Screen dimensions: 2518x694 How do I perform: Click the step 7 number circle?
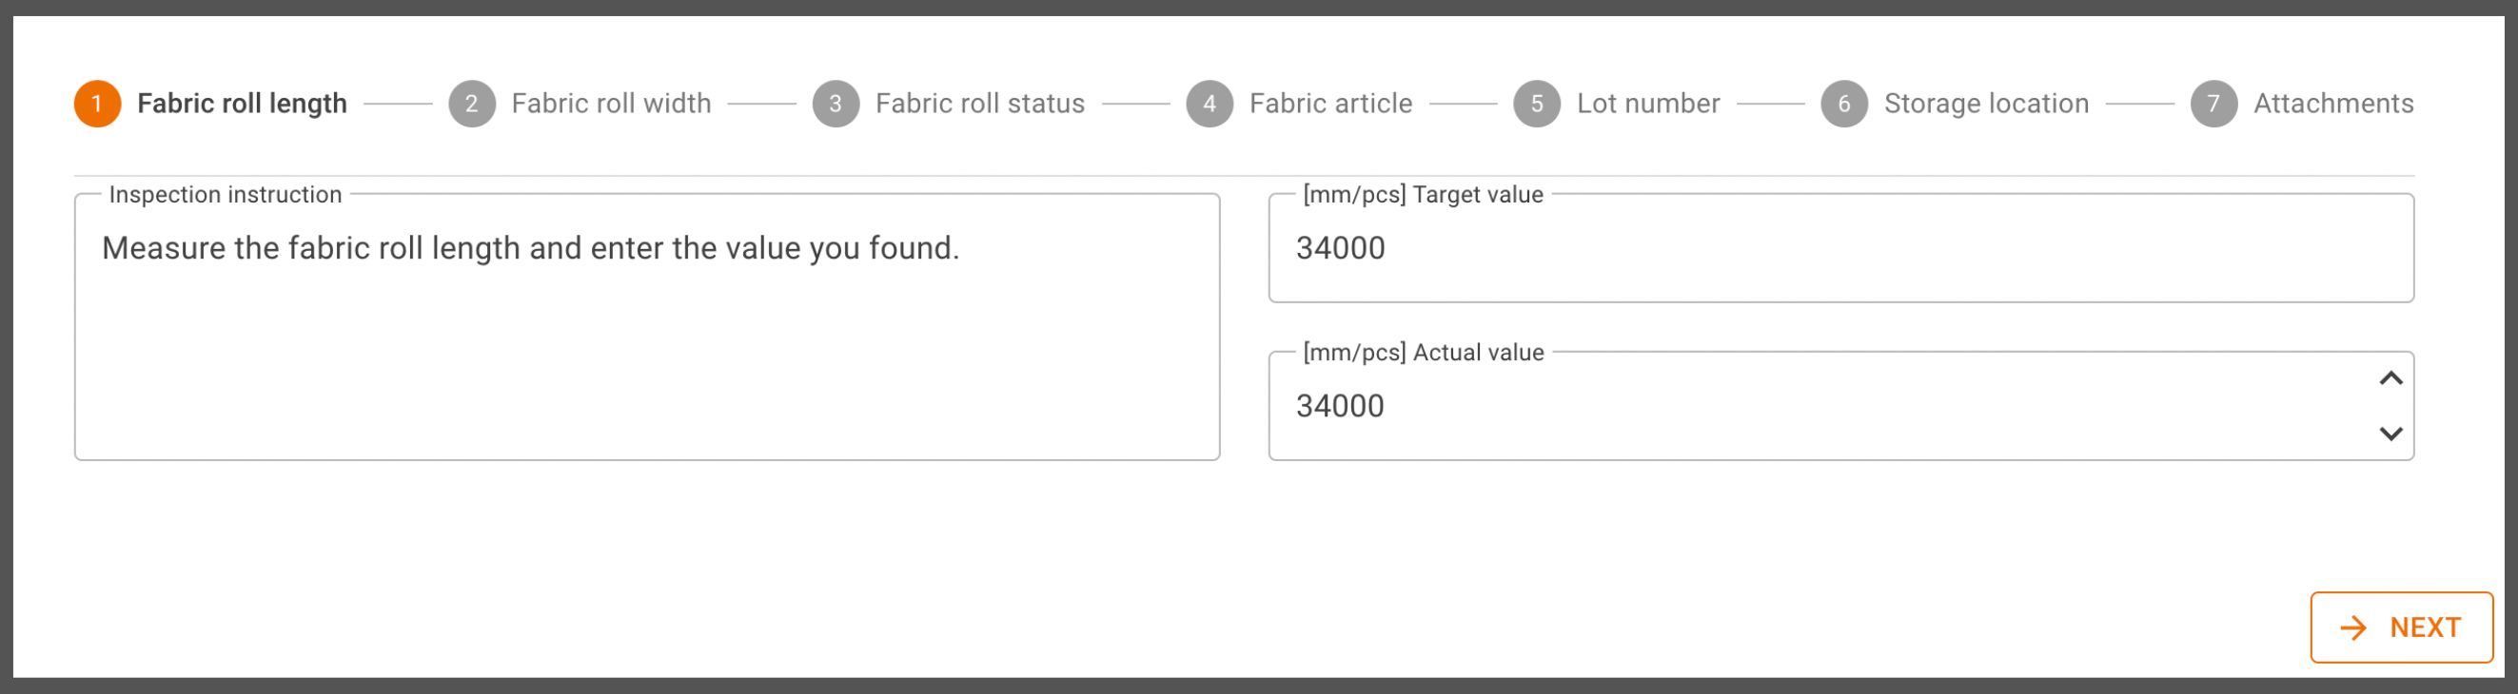2213,104
